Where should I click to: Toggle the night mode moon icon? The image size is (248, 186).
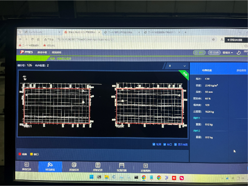point(238,53)
